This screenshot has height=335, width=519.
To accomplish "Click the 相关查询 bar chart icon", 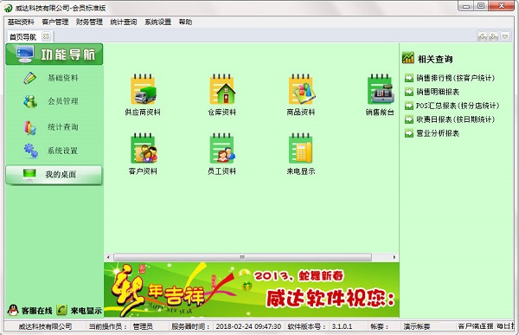I will coord(408,58).
